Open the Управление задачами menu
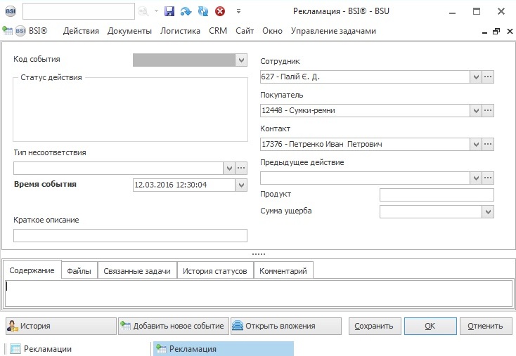This screenshot has width=516, height=356. tap(333, 31)
